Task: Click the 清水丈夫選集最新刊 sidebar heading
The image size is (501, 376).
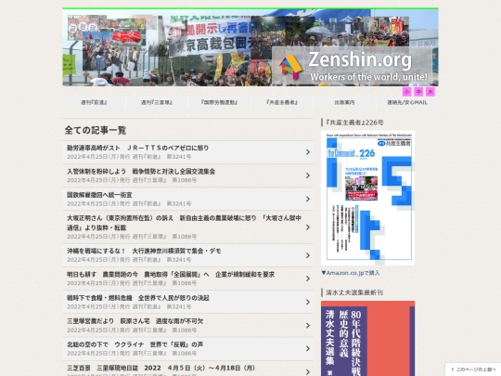Action: tap(354, 292)
